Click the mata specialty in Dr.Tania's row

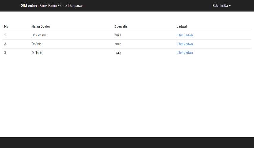tap(118, 53)
